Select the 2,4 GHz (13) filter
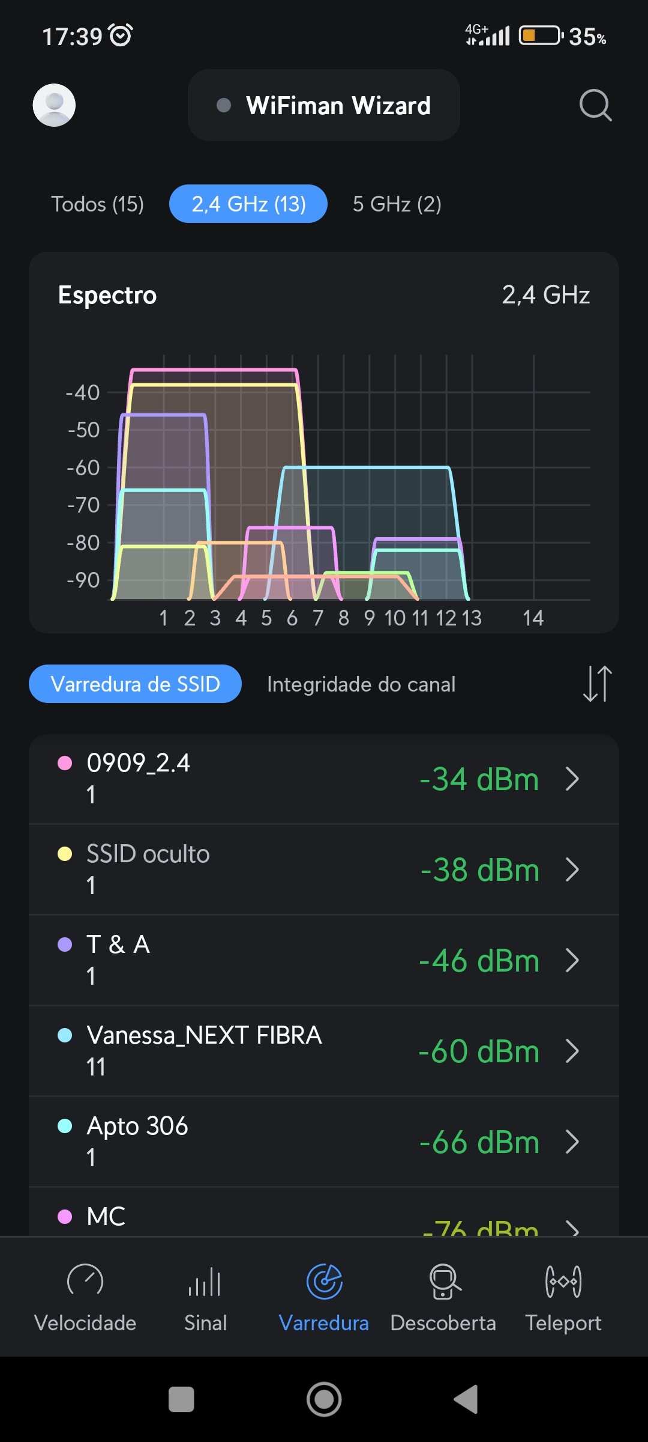Viewport: 648px width, 1442px height. click(x=248, y=204)
